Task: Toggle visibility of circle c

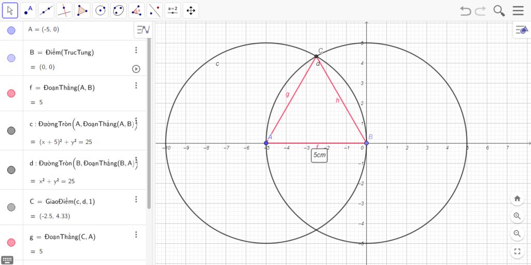Action: pyautogui.click(x=11, y=130)
